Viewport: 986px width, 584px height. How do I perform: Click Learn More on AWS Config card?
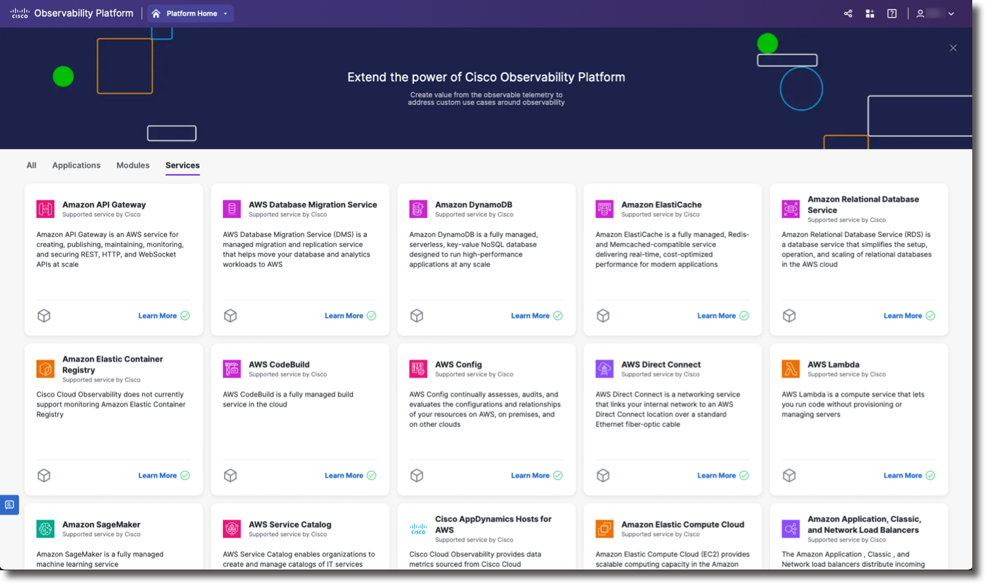click(530, 476)
